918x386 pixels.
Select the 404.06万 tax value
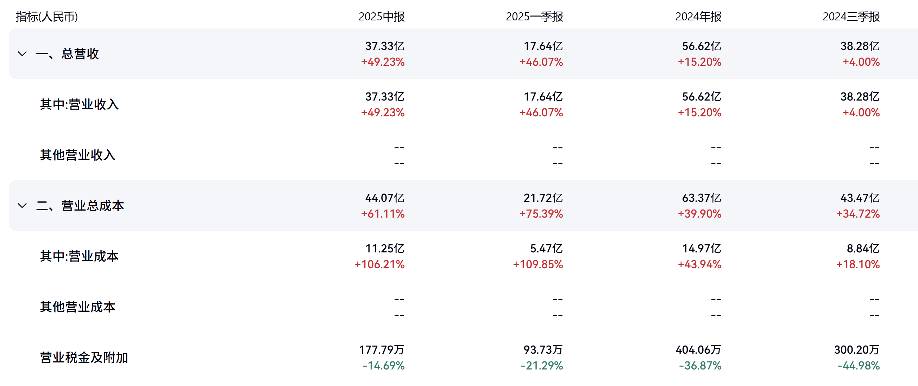click(x=698, y=350)
